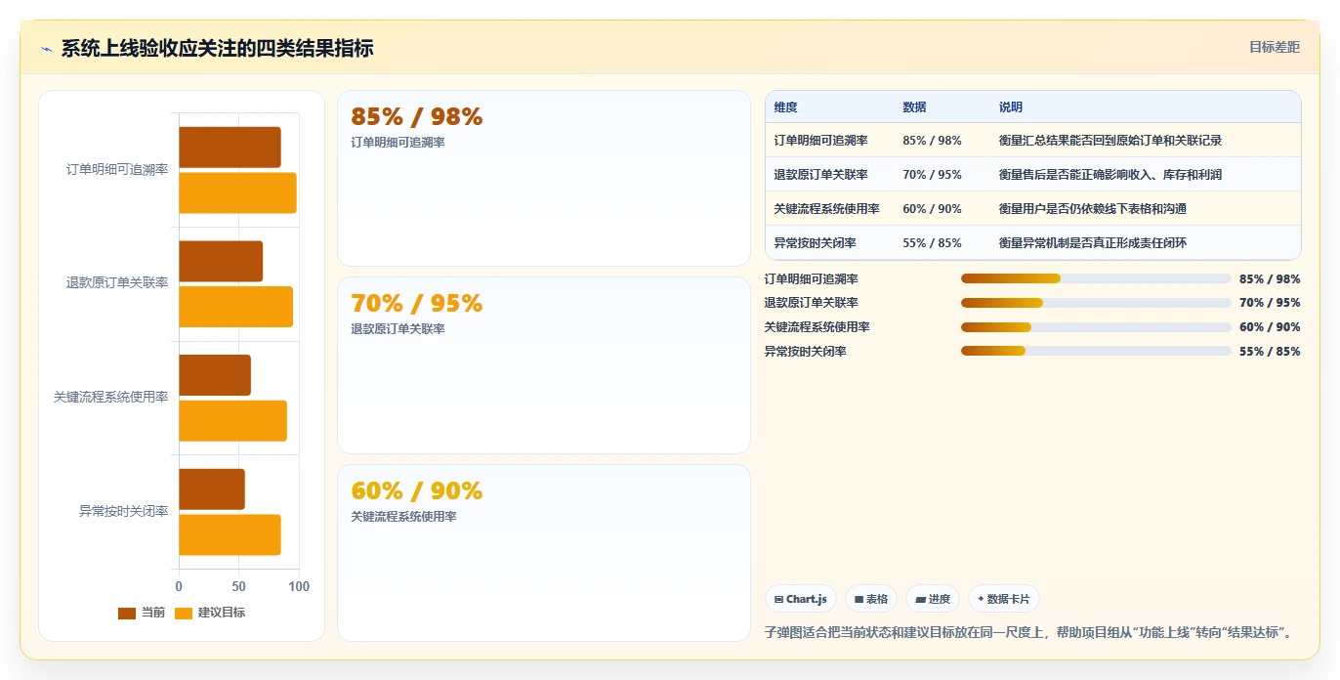Click the card caption 订单明细可追溯率 under 85% / 98%
The image size is (1340, 680).
point(398,143)
